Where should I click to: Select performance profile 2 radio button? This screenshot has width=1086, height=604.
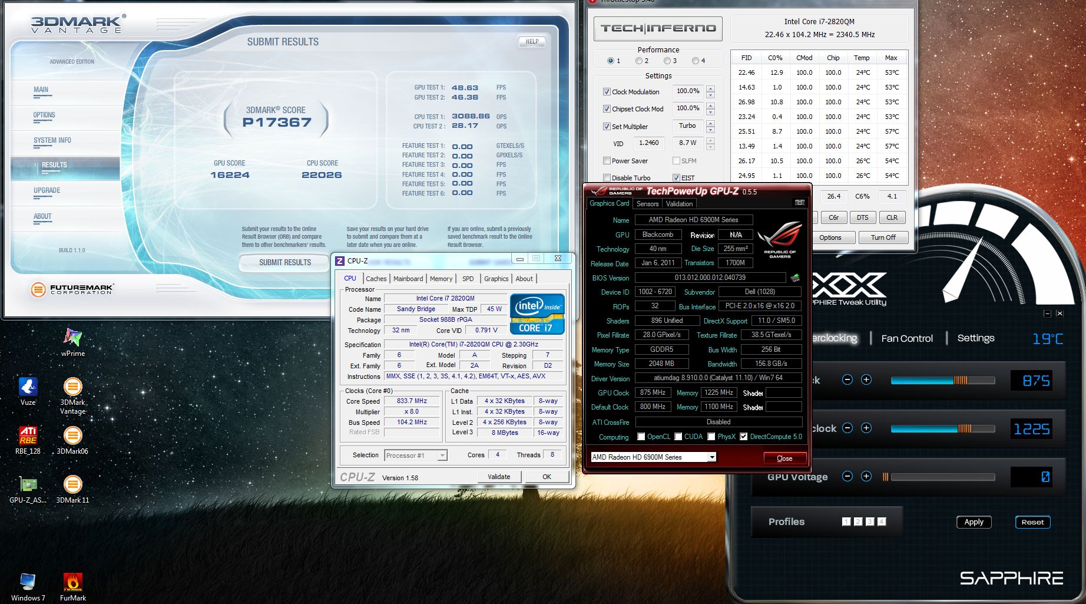[639, 61]
